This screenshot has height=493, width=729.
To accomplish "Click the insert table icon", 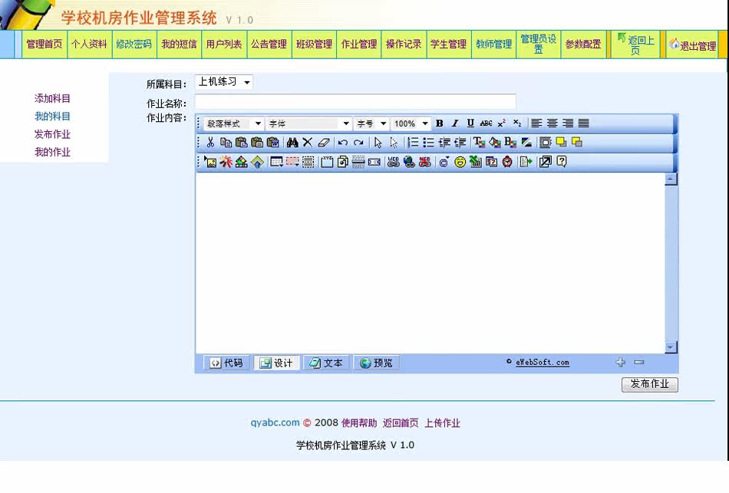I will pyautogui.click(x=276, y=162).
